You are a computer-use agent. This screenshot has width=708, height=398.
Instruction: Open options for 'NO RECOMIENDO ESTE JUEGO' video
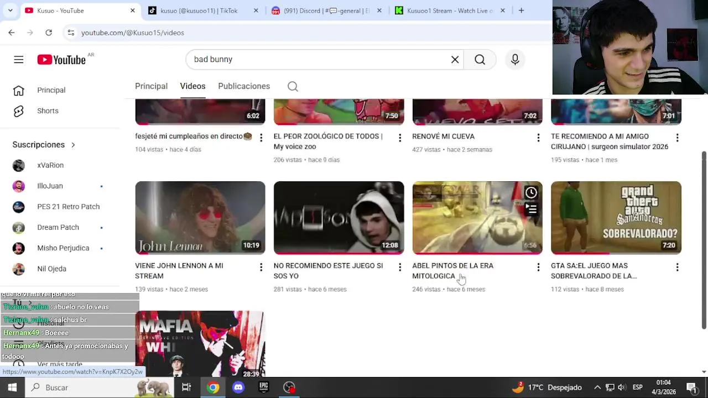click(400, 267)
